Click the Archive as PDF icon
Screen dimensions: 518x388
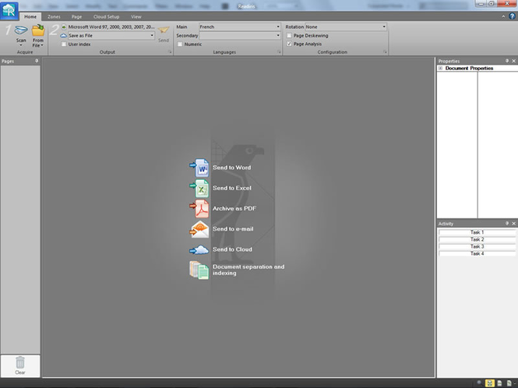coord(199,209)
